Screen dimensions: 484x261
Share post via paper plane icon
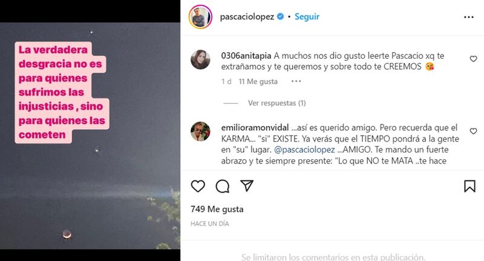[x=247, y=185]
